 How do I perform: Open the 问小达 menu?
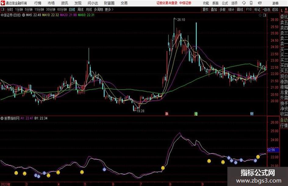(x=93, y=3)
